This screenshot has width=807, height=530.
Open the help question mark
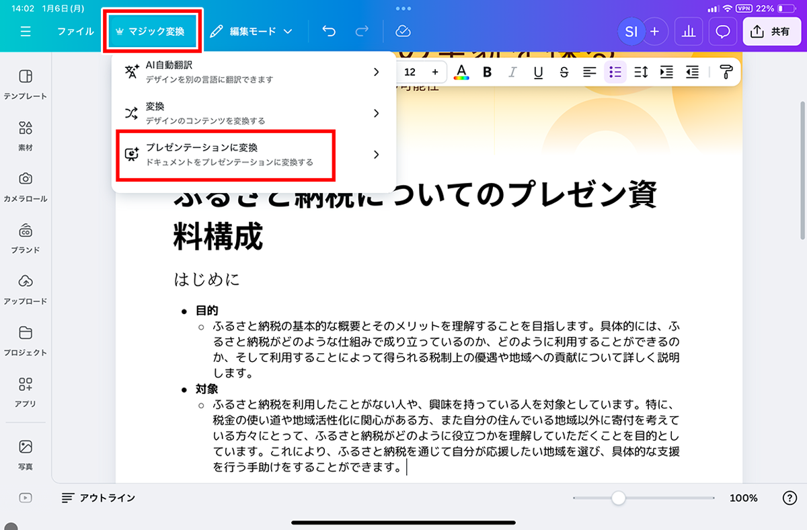pos(790,498)
